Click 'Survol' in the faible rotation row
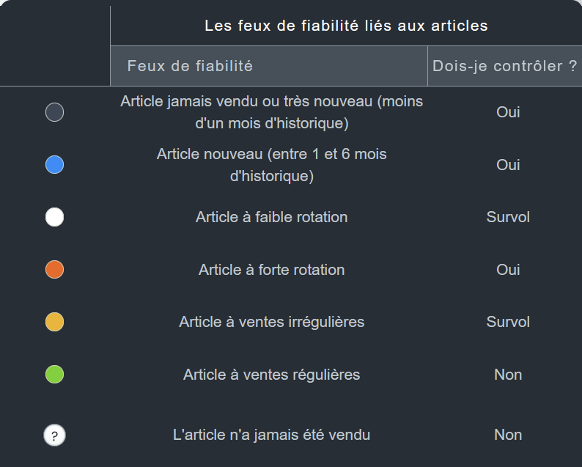Image resolution: width=582 pixels, height=467 pixels. pos(508,217)
